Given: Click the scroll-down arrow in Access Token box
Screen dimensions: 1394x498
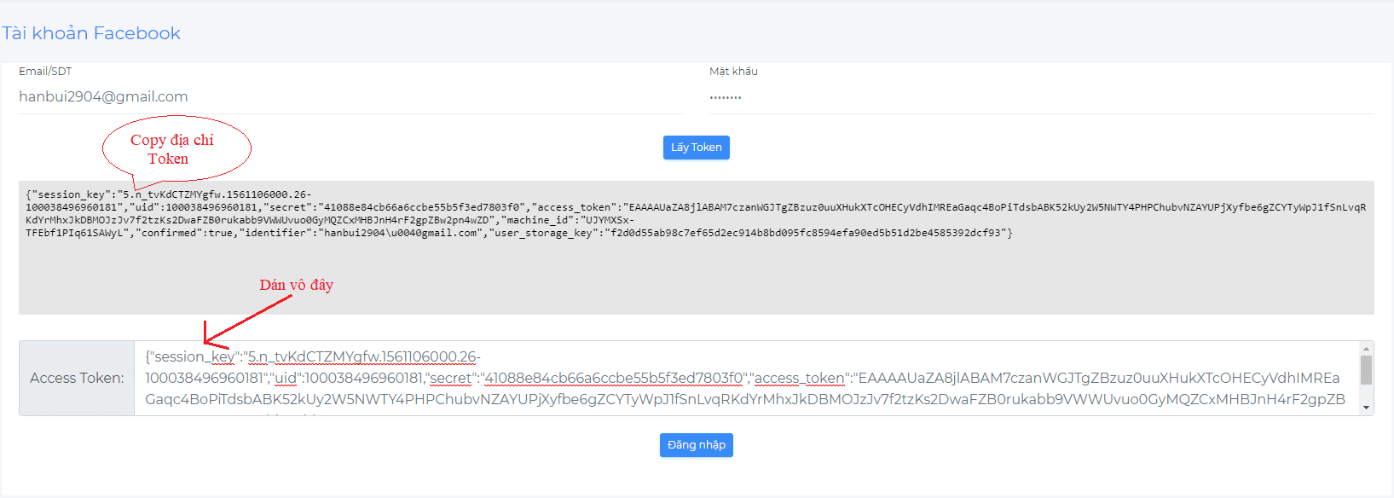Looking at the screenshot, I should 1366,408.
